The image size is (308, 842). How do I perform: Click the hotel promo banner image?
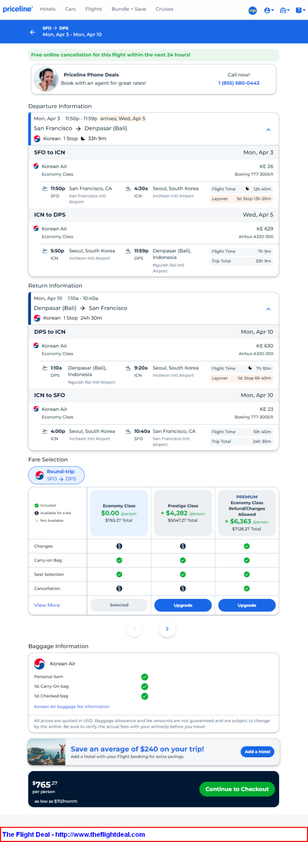click(46, 752)
